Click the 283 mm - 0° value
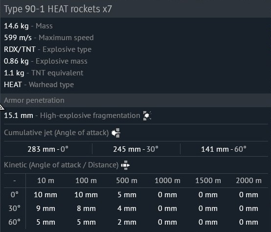This screenshot has height=232, width=271. pos(48,149)
